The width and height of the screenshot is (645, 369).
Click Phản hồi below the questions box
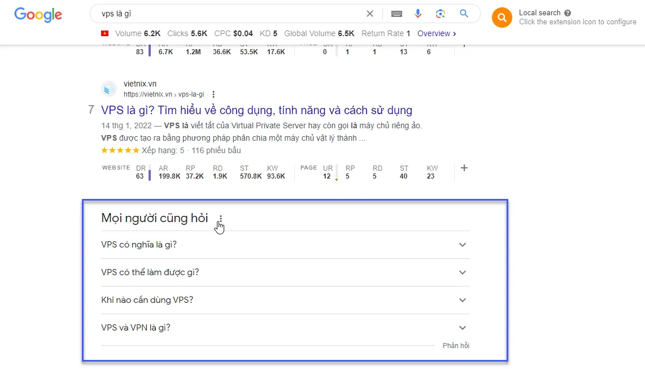pyautogui.click(x=456, y=345)
